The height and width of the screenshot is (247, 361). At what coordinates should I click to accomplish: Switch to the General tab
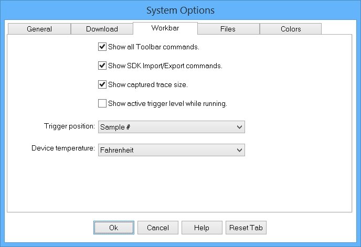coord(39,29)
